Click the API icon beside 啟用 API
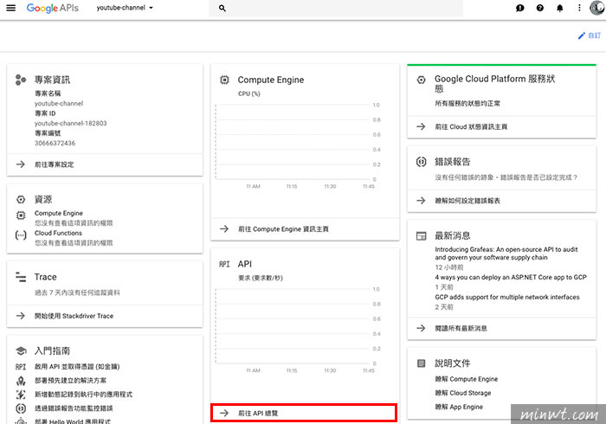This screenshot has height=424, width=606. 21,367
